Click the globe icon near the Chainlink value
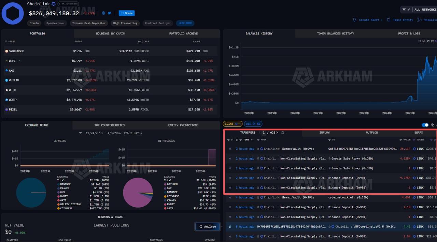Screen dimensions: 437x242 (x=103, y=13)
